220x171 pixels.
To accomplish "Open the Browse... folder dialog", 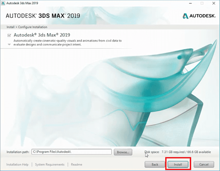I will [x=123, y=152].
